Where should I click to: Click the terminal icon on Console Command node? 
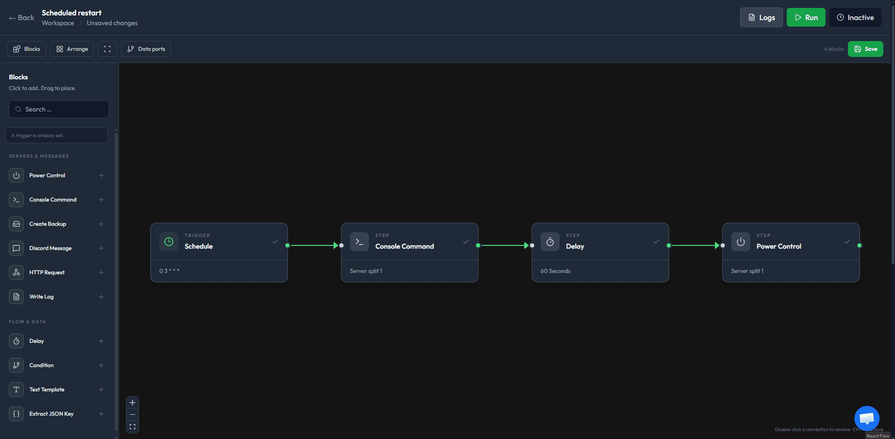coord(359,242)
